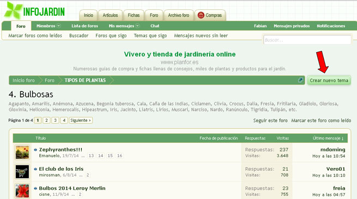
Task: Focus the Buscar search field
Action: click(x=307, y=40)
